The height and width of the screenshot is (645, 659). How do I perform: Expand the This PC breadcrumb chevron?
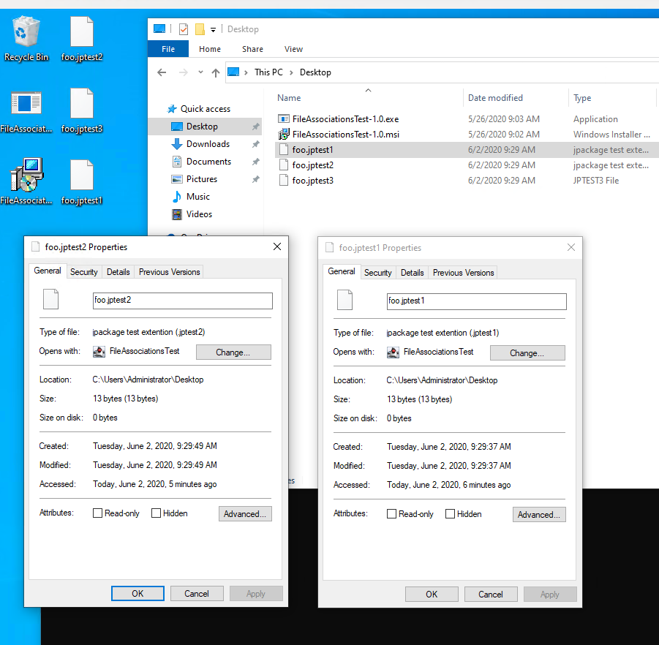pyautogui.click(x=291, y=72)
